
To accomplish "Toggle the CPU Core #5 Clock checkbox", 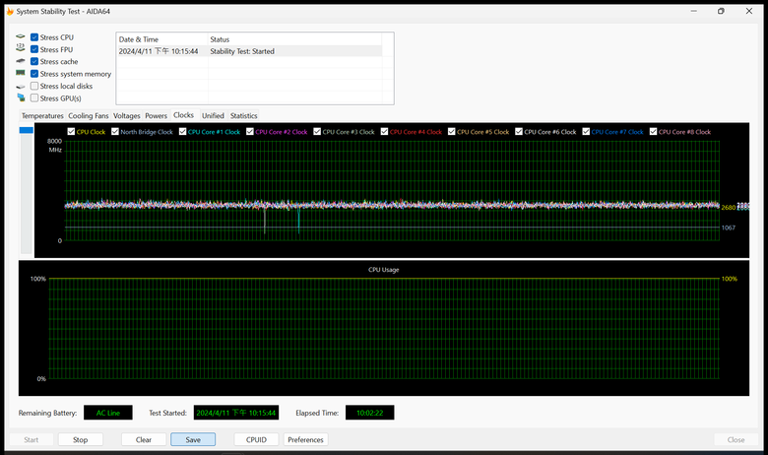I will pyautogui.click(x=452, y=132).
